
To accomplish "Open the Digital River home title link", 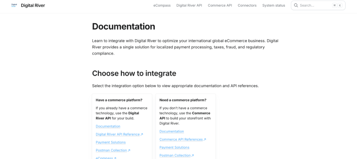I will pos(33,6).
